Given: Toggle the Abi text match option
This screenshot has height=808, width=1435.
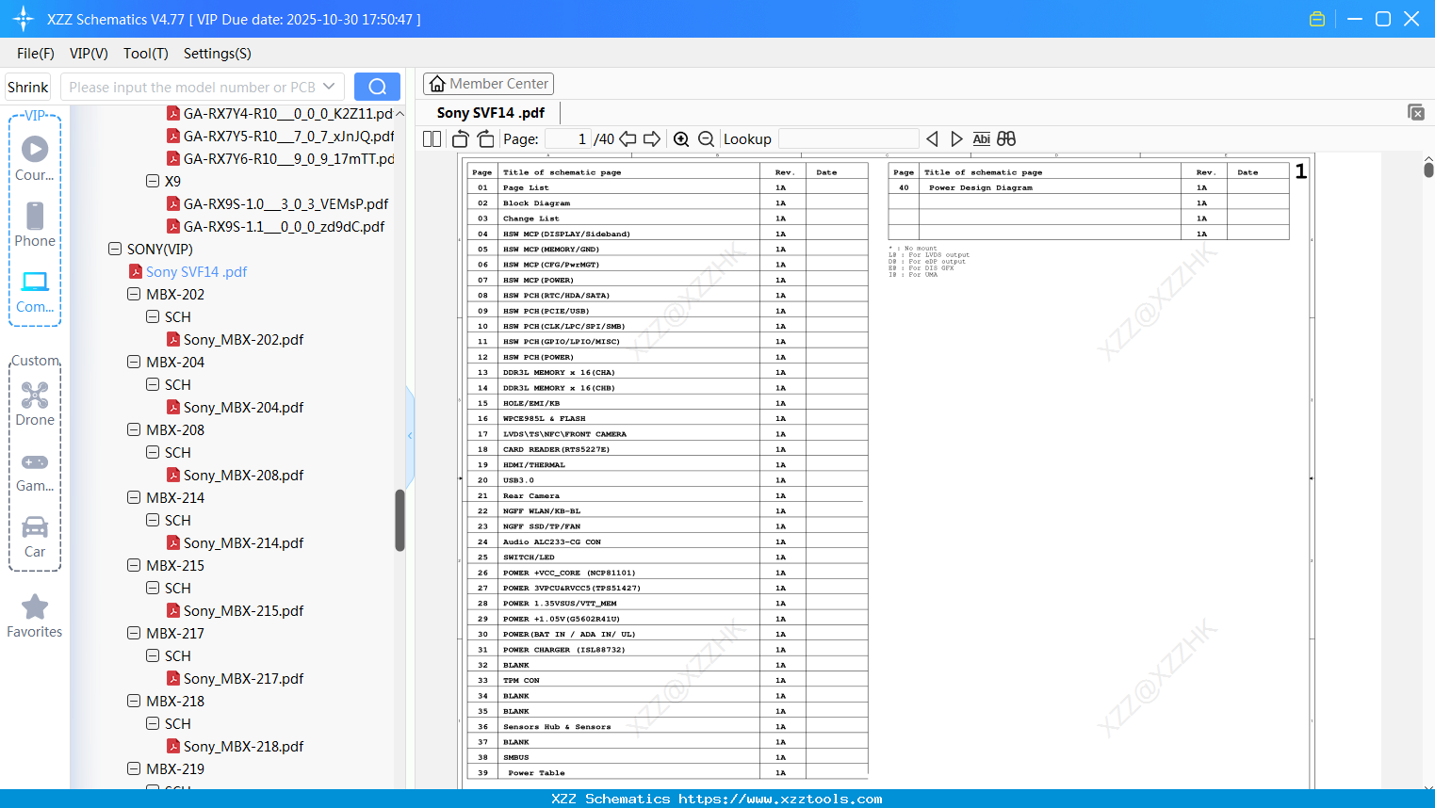Looking at the screenshot, I should pyautogui.click(x=982, y=139).
